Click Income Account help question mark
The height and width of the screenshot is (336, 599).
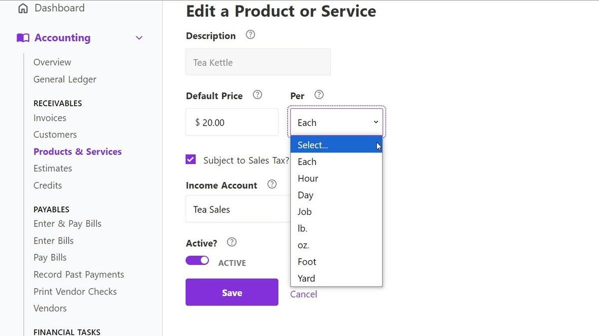[x=272, y=184]
